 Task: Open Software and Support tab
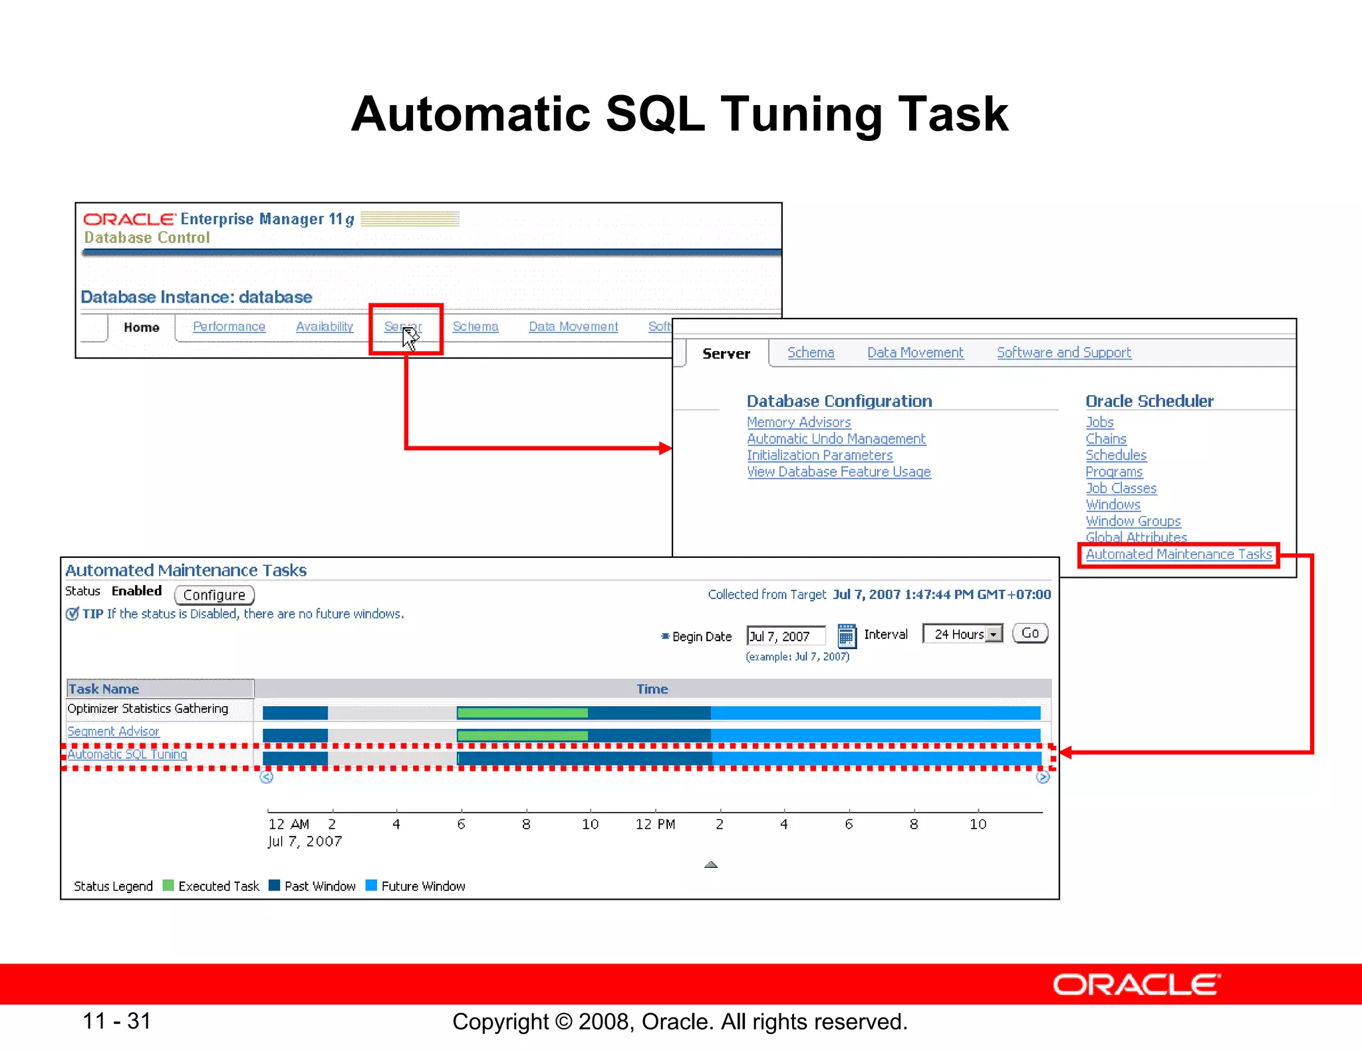point(1064,352)
